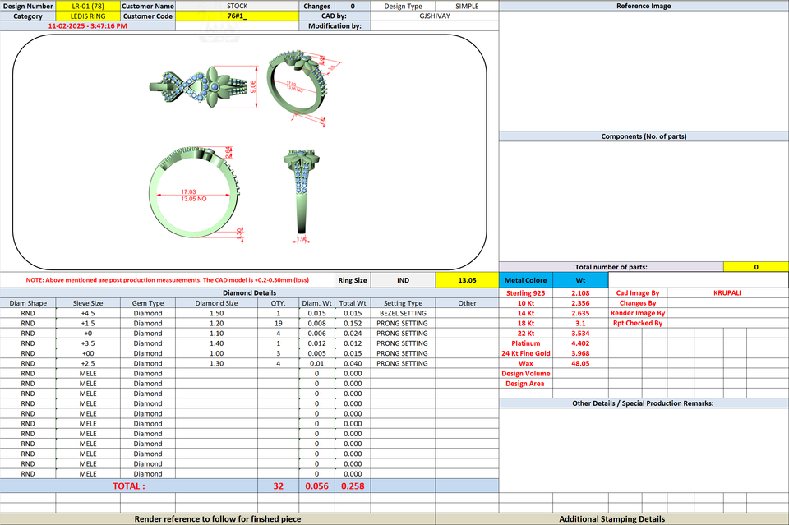
Task: Click the 18 Kt metal cell
Action: [526, 324]
